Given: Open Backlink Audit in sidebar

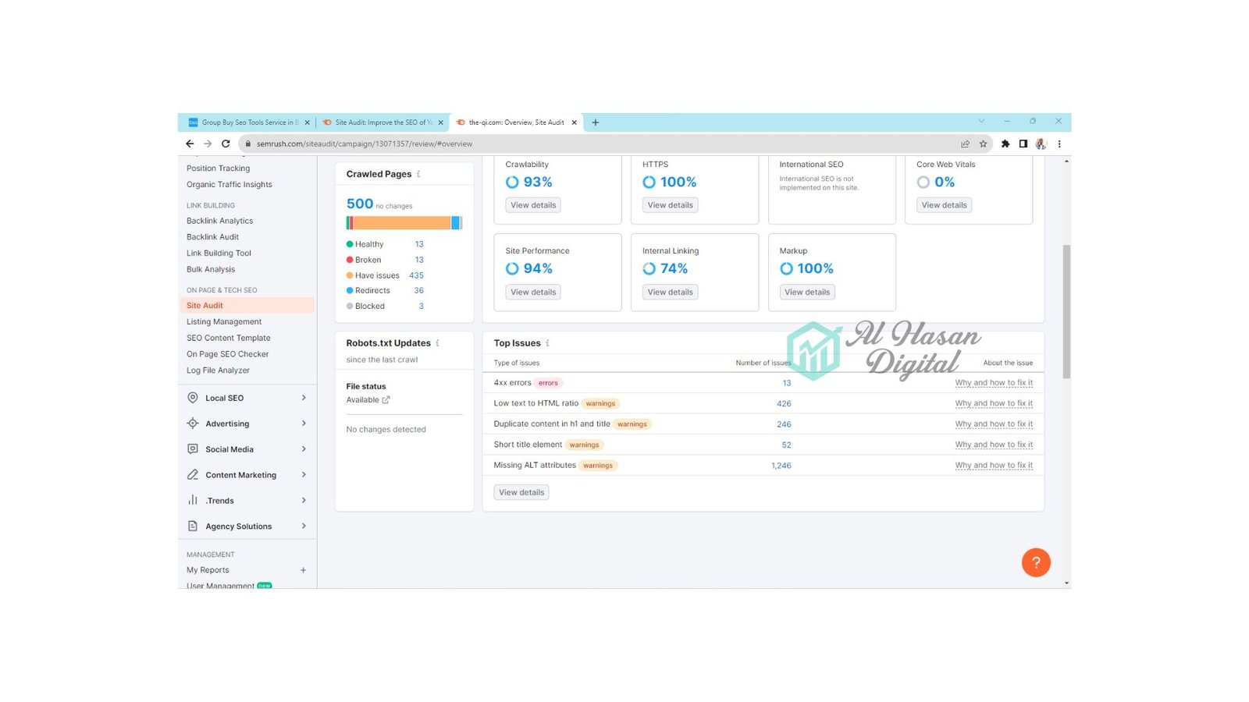Looking at the screenshot, I should (213, 237).
